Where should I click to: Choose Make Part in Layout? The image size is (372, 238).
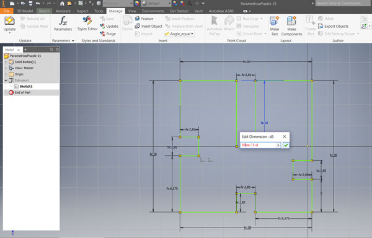point(275,26)
